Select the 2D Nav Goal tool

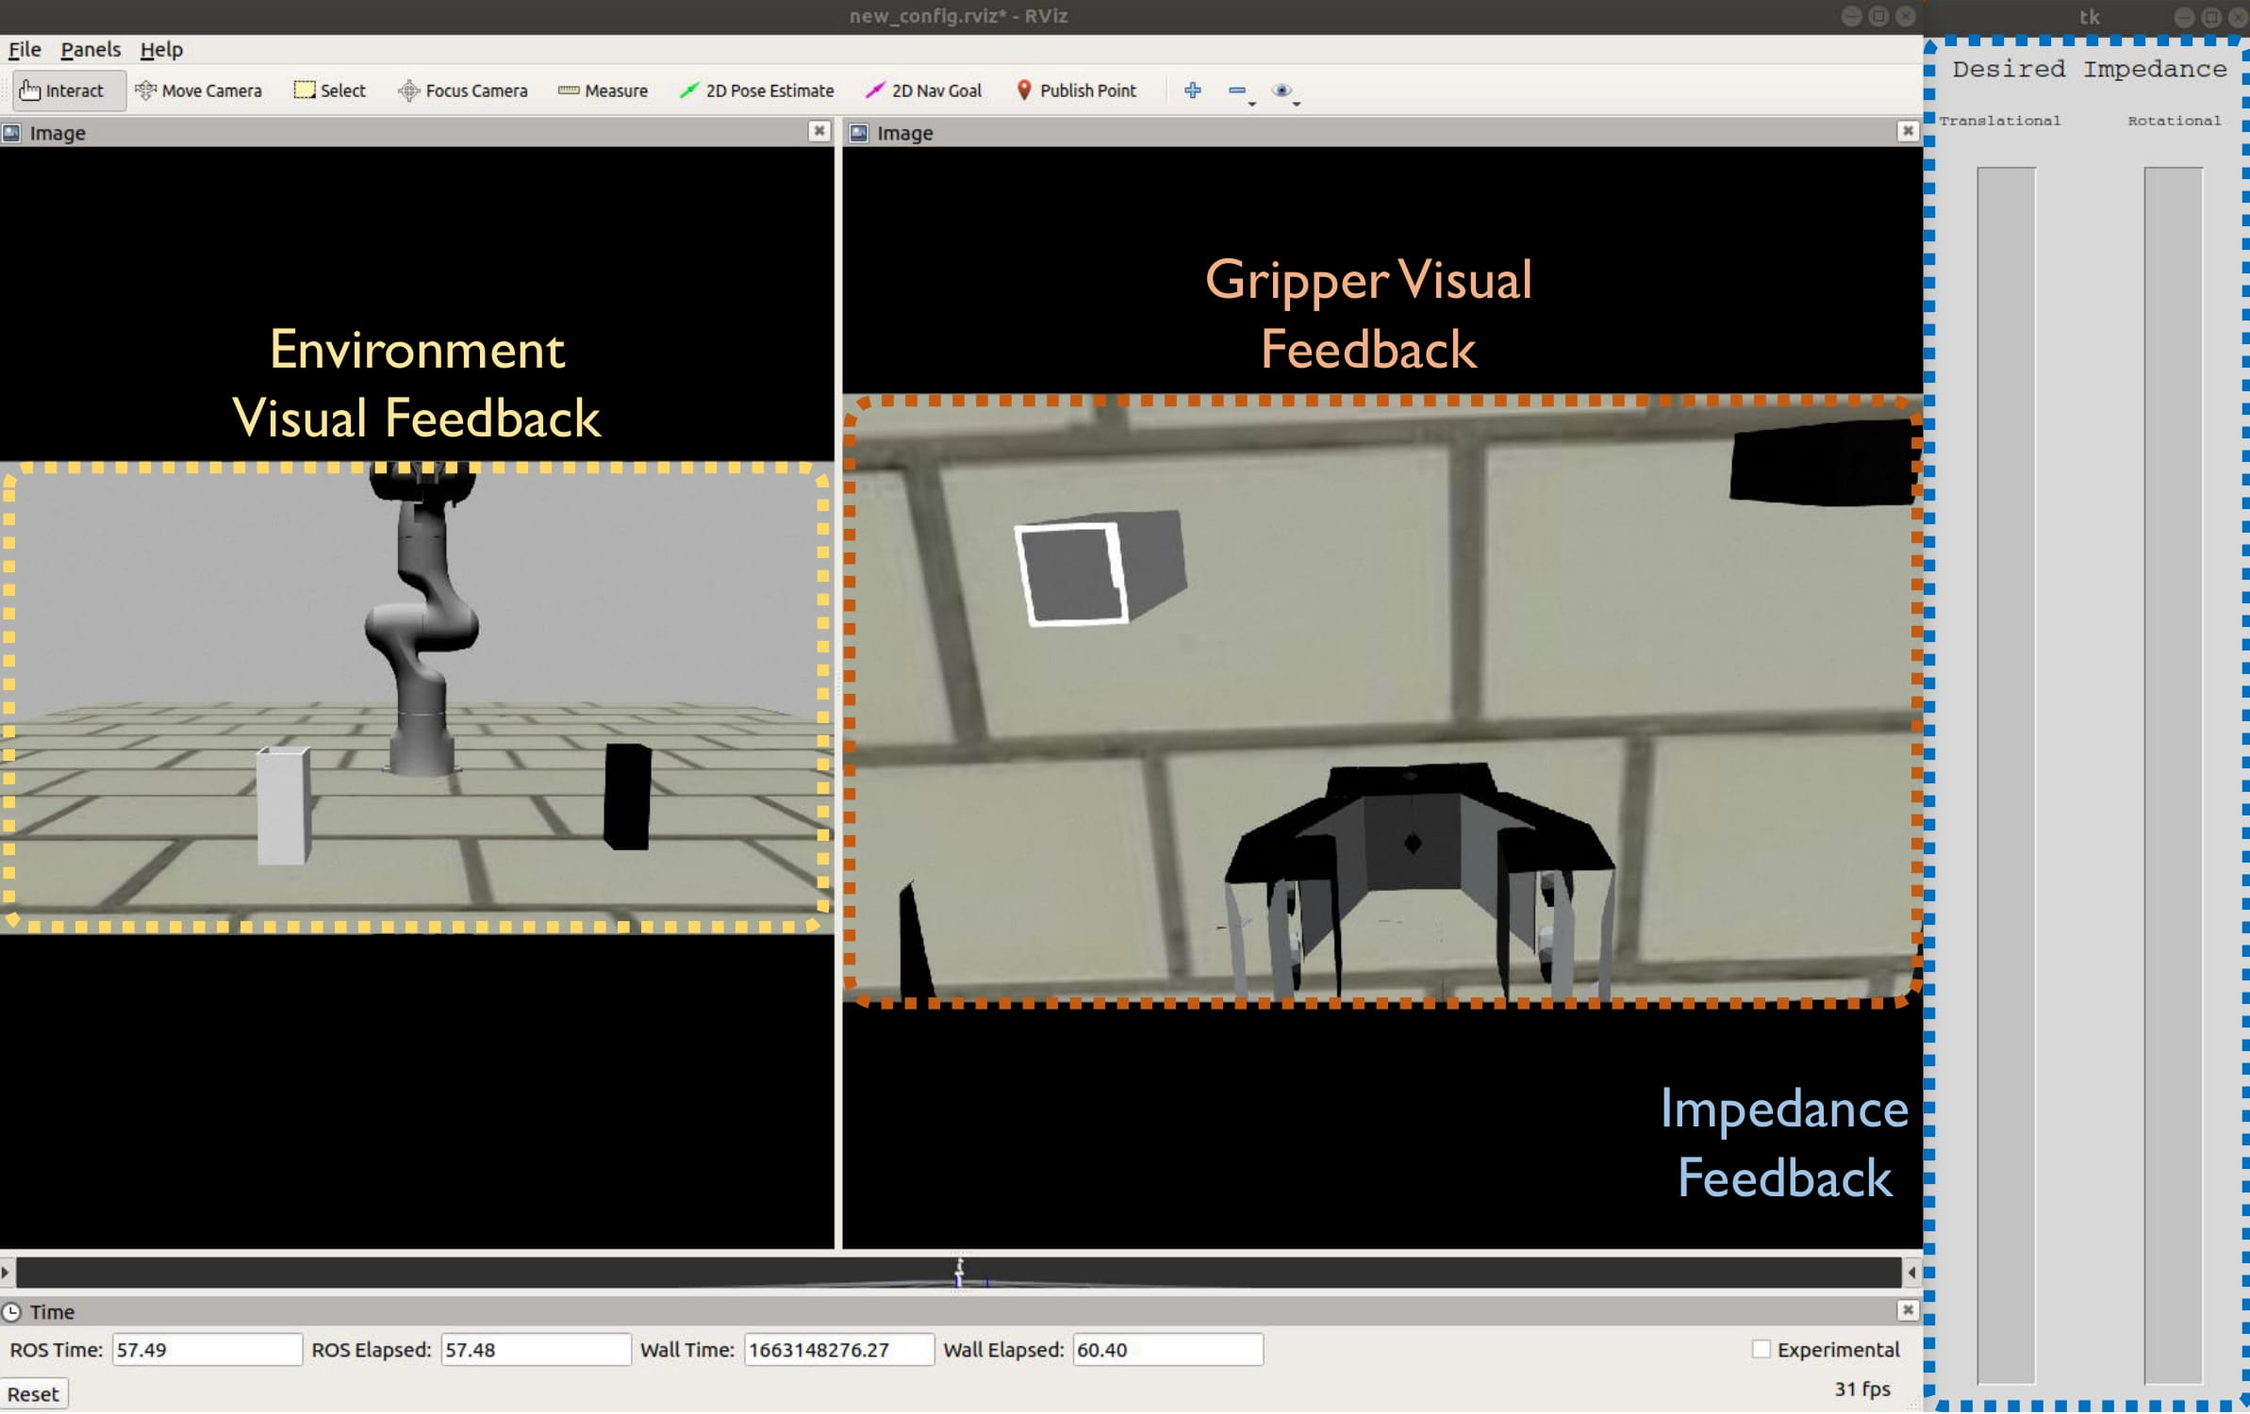(x=922, y=90)
